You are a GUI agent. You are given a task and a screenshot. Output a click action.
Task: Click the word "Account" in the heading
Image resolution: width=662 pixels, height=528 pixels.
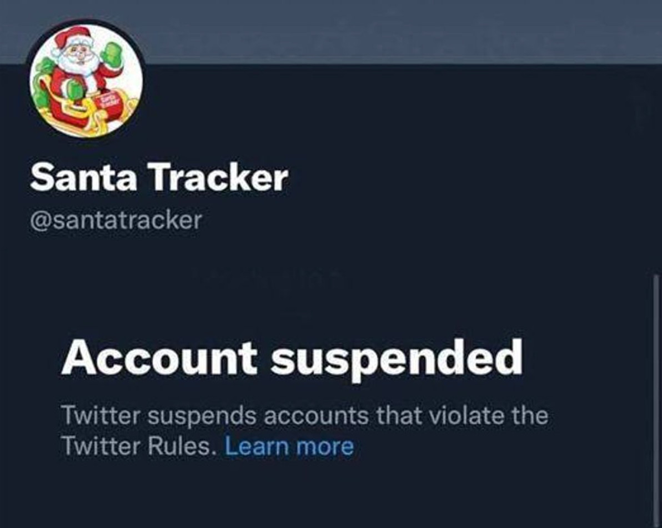(159, 357)
